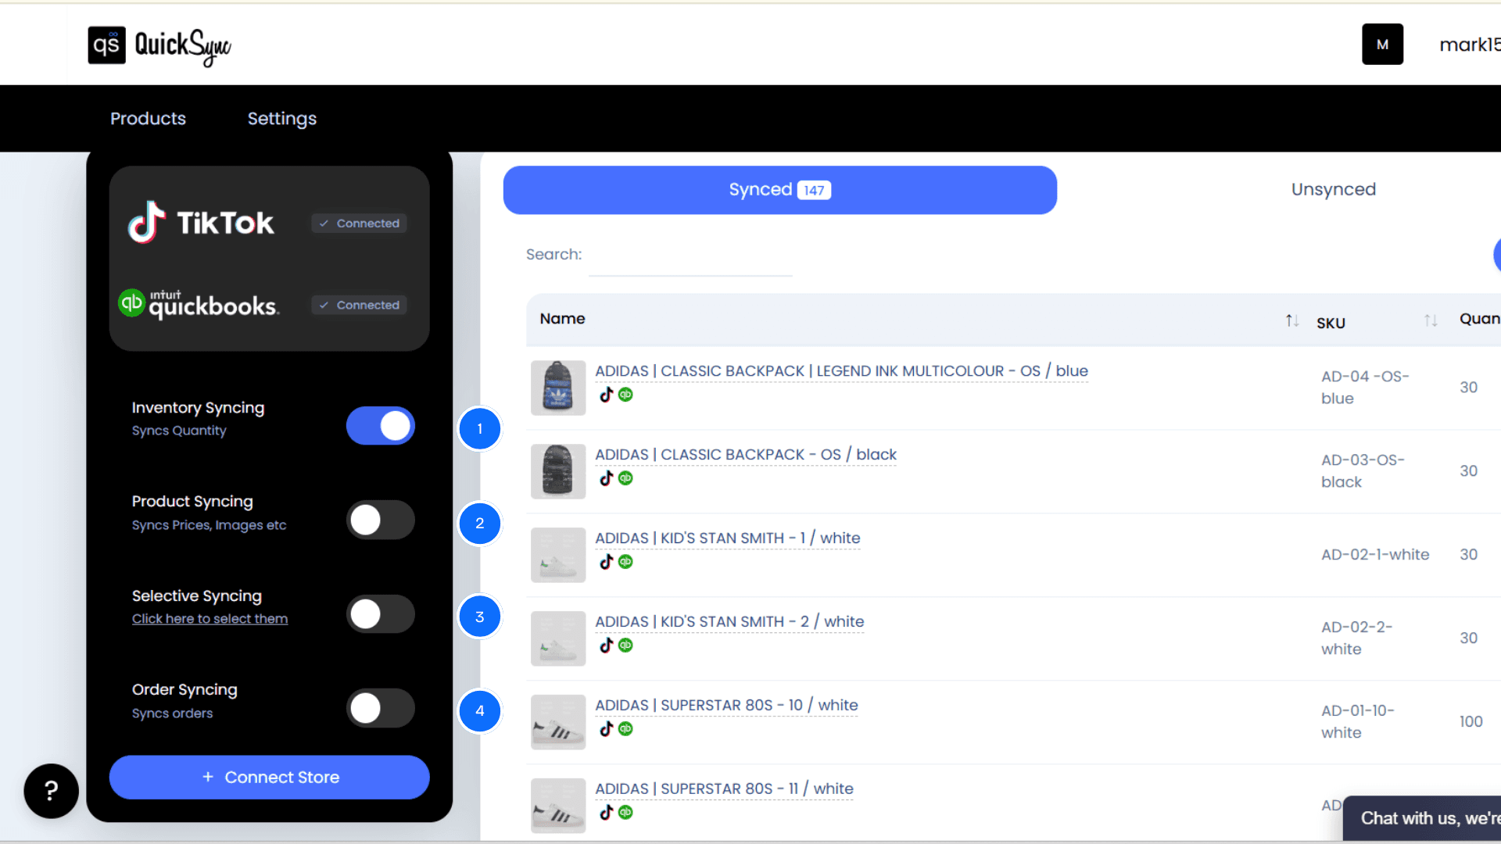1501x844 pixels.
Task: Focus the Search input field
Action: [x=690, y=257]
